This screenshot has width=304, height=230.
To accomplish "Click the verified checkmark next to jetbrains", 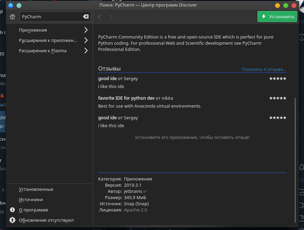I will click(x=145, y=191).
